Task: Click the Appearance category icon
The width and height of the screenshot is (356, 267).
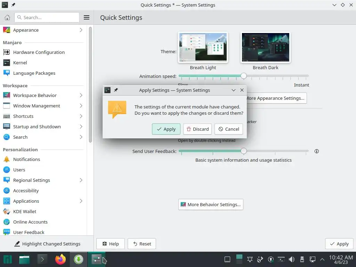Action: tap(7, 30)
